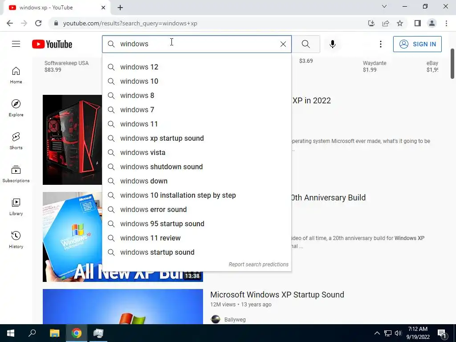Open Chrome's three-dot menu
Image resolution: width=456 pixels, height=342 pixels.
pyautogui.click(x=446, y=23)
